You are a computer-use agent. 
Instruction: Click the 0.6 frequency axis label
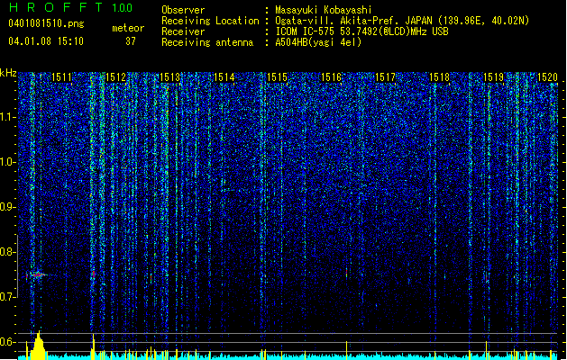[x=8, y=342]
